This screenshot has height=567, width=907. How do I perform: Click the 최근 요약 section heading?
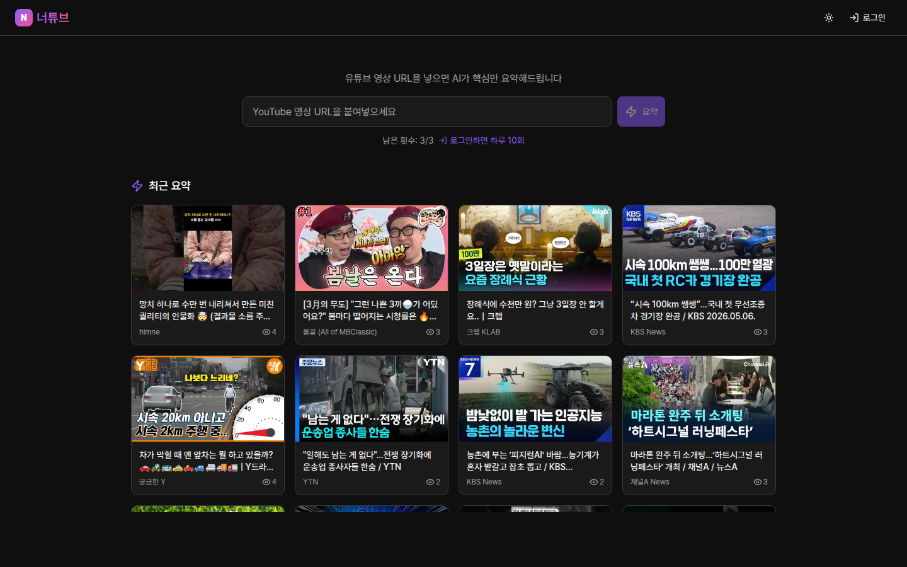[x=169, y=186]
